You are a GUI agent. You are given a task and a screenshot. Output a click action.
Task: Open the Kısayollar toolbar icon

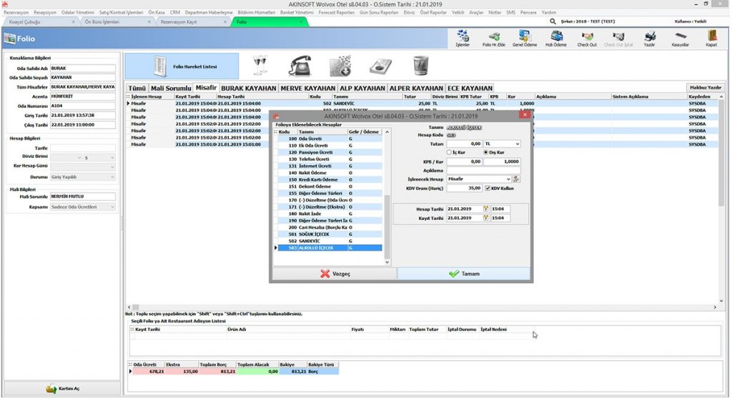681,39
